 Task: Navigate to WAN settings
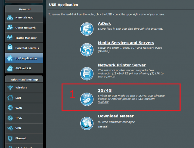click(x=18, y=108)
